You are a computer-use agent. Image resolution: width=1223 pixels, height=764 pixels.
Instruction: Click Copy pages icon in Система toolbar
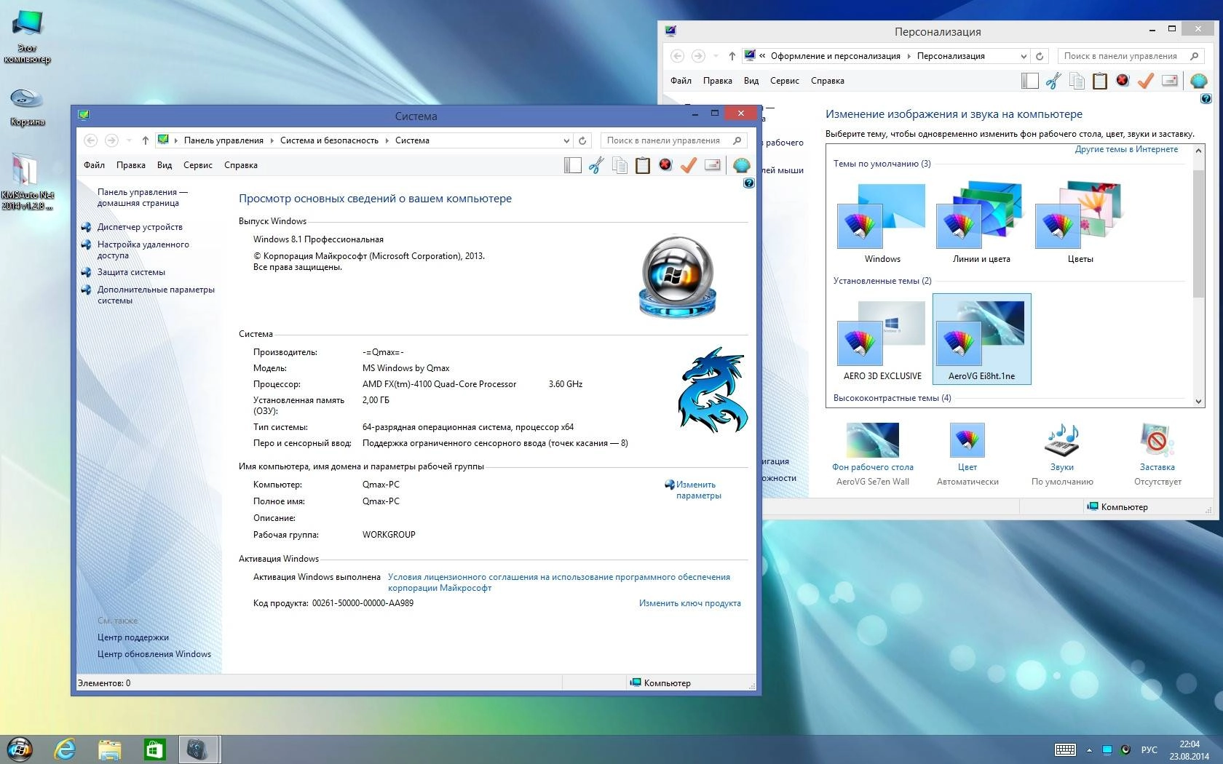(620, 165)
